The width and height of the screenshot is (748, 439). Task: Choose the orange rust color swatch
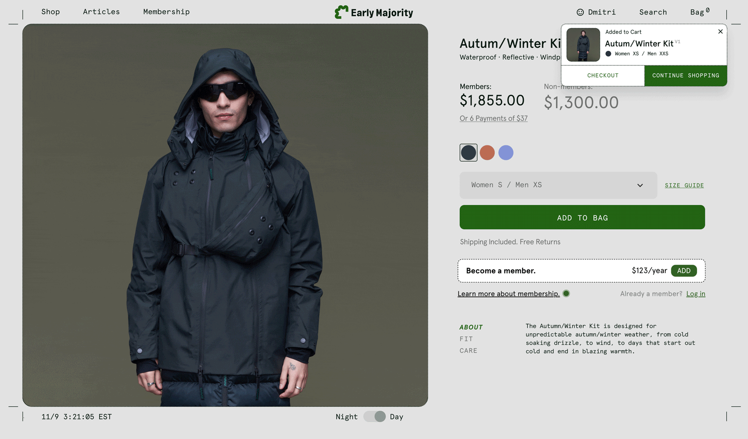487,152
